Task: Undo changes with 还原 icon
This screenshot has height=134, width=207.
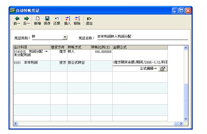Action: 57,21
